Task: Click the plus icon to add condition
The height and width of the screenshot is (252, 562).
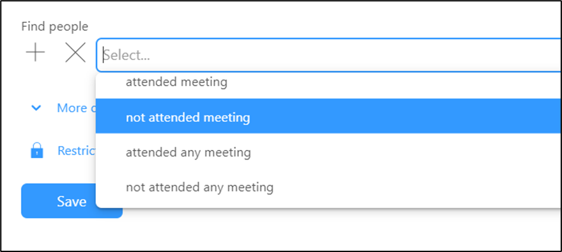Action: 36,52
